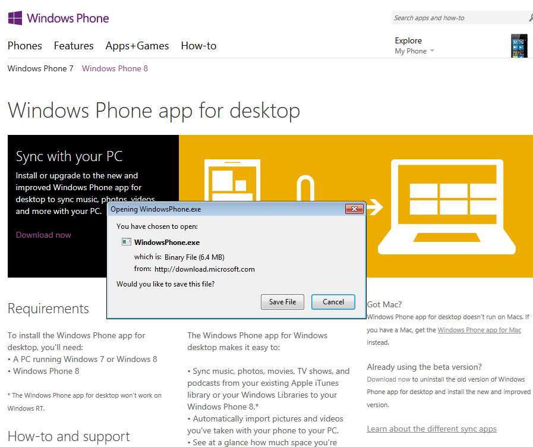Click the Download now link under Sync with your PC
Image resolution: width=533 pixels, height=447 pixels.
(x=43, y=235)
